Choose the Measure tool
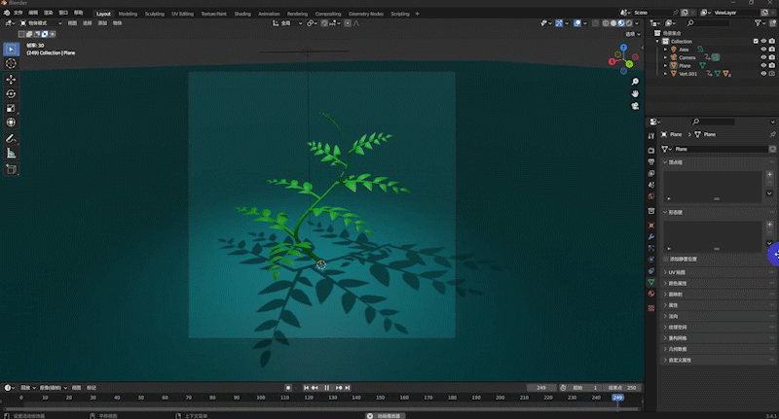This screenshot has height=419, width=779. point(11,153)
